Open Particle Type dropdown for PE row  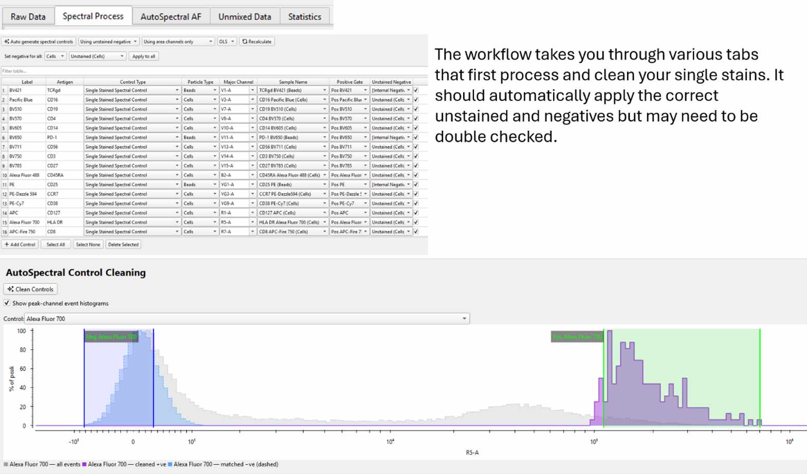coord(200,185)
